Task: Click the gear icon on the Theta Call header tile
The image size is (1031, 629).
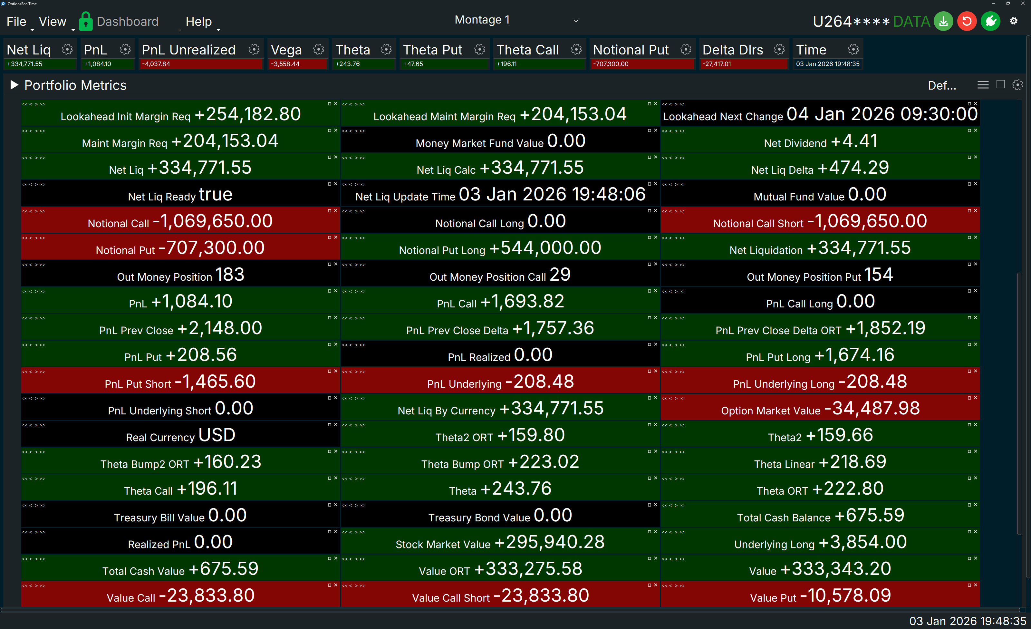Action: coord(577,49)
